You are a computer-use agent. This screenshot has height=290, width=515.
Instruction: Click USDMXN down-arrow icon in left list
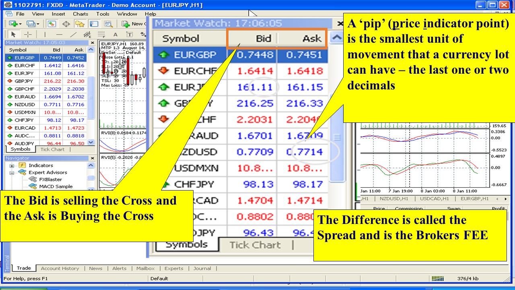pos(10,112)
